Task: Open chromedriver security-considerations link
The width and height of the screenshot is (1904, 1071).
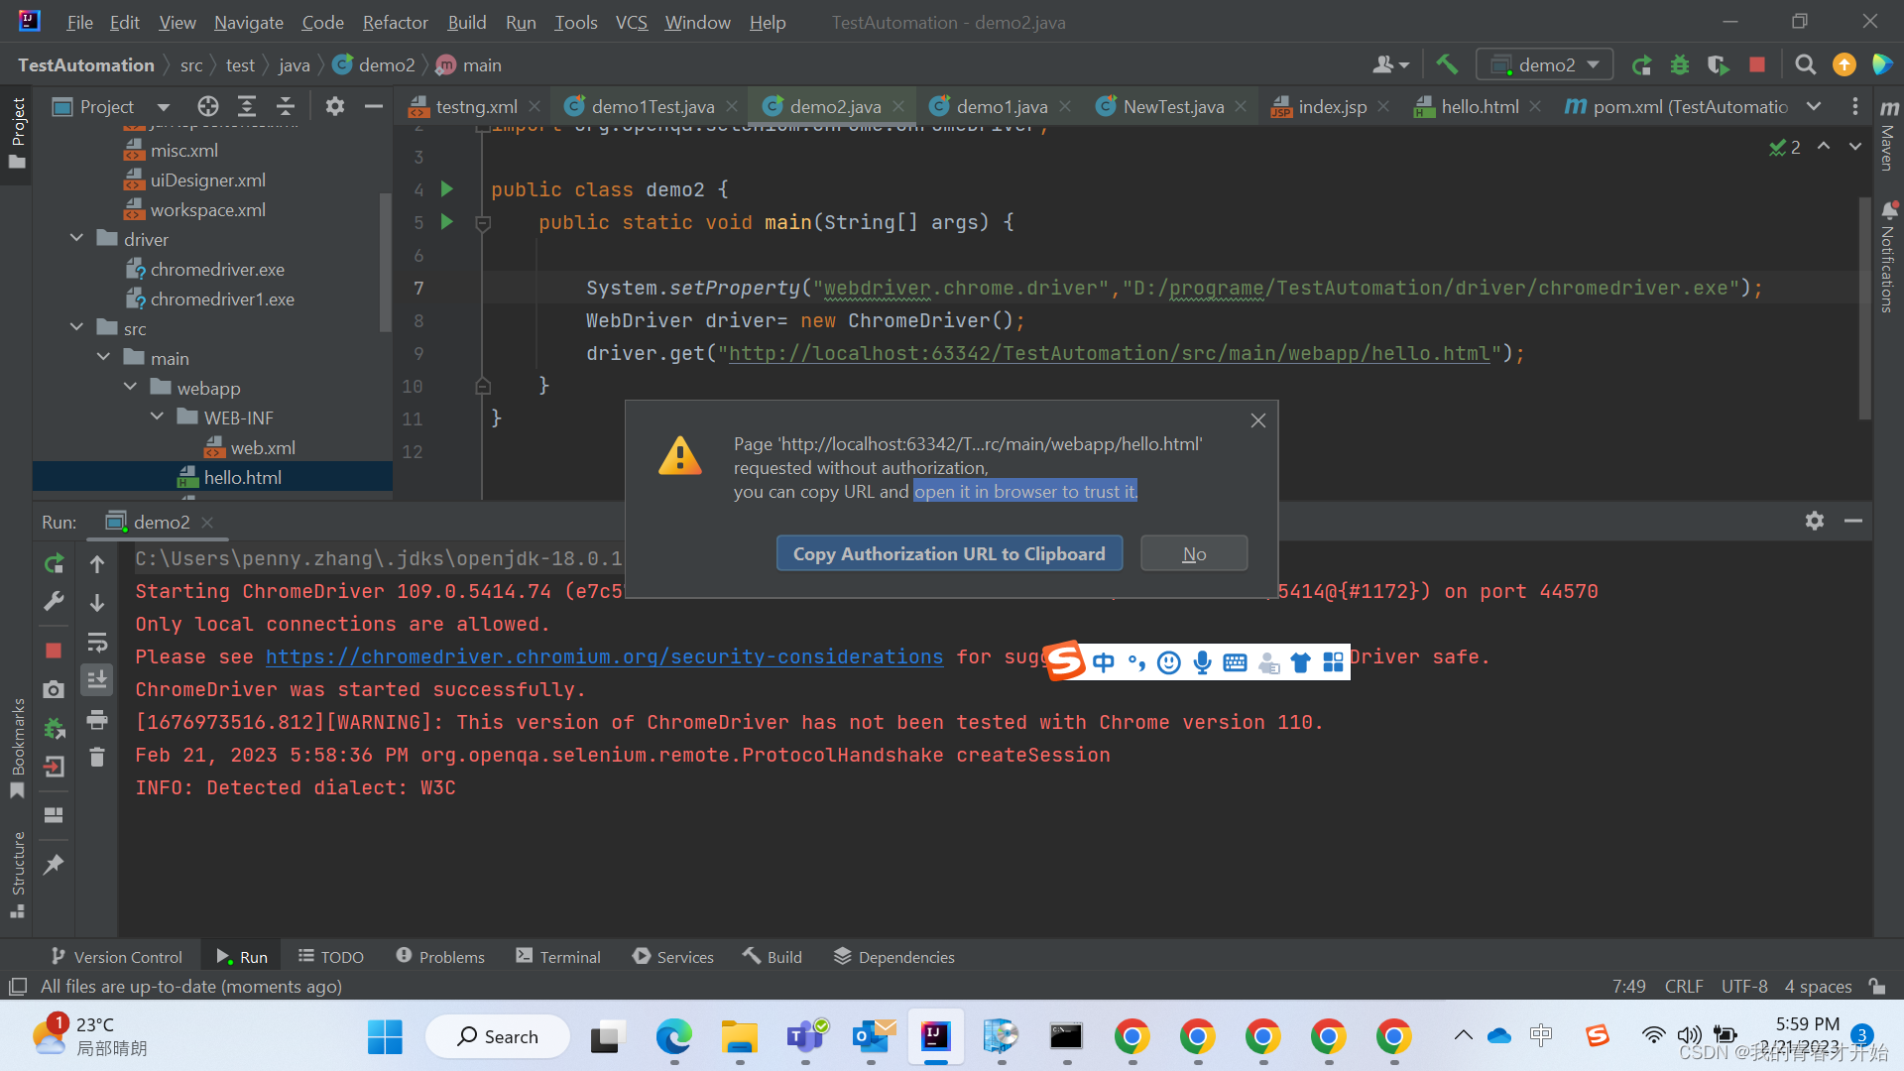Action: point(604,656)
